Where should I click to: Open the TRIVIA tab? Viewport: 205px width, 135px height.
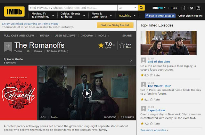44,36
